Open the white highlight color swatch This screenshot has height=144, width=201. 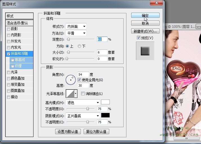(x=105, y=102)
